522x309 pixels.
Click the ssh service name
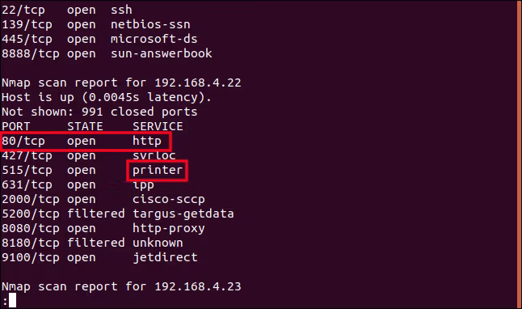[121, 10]
